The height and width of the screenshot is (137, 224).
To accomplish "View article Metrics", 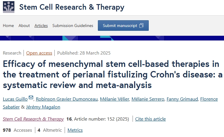I will [x=75, y=130].
